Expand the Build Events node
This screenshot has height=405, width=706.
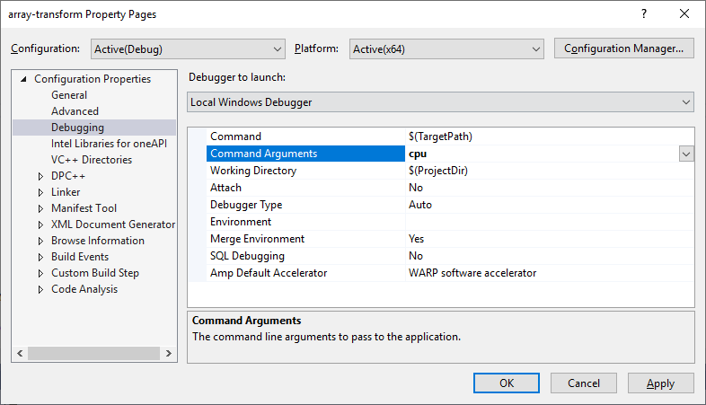40,257
